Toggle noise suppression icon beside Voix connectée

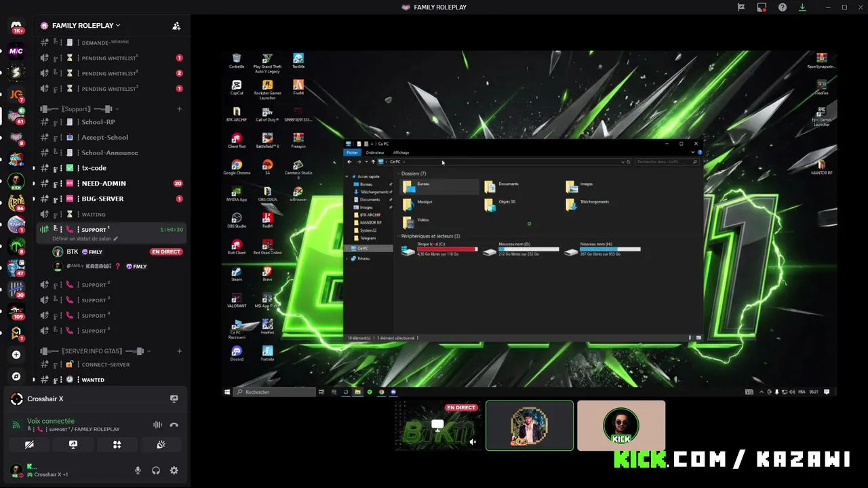157,425
